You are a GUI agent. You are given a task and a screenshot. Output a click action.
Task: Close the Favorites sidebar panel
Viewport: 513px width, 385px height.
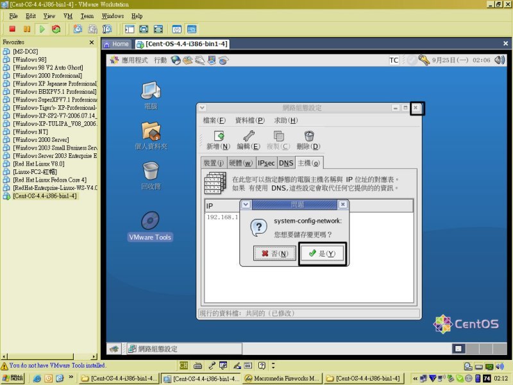[92, 42]
